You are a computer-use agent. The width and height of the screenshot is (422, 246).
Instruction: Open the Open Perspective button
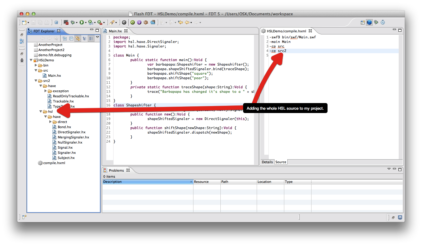tap(363, 22)
